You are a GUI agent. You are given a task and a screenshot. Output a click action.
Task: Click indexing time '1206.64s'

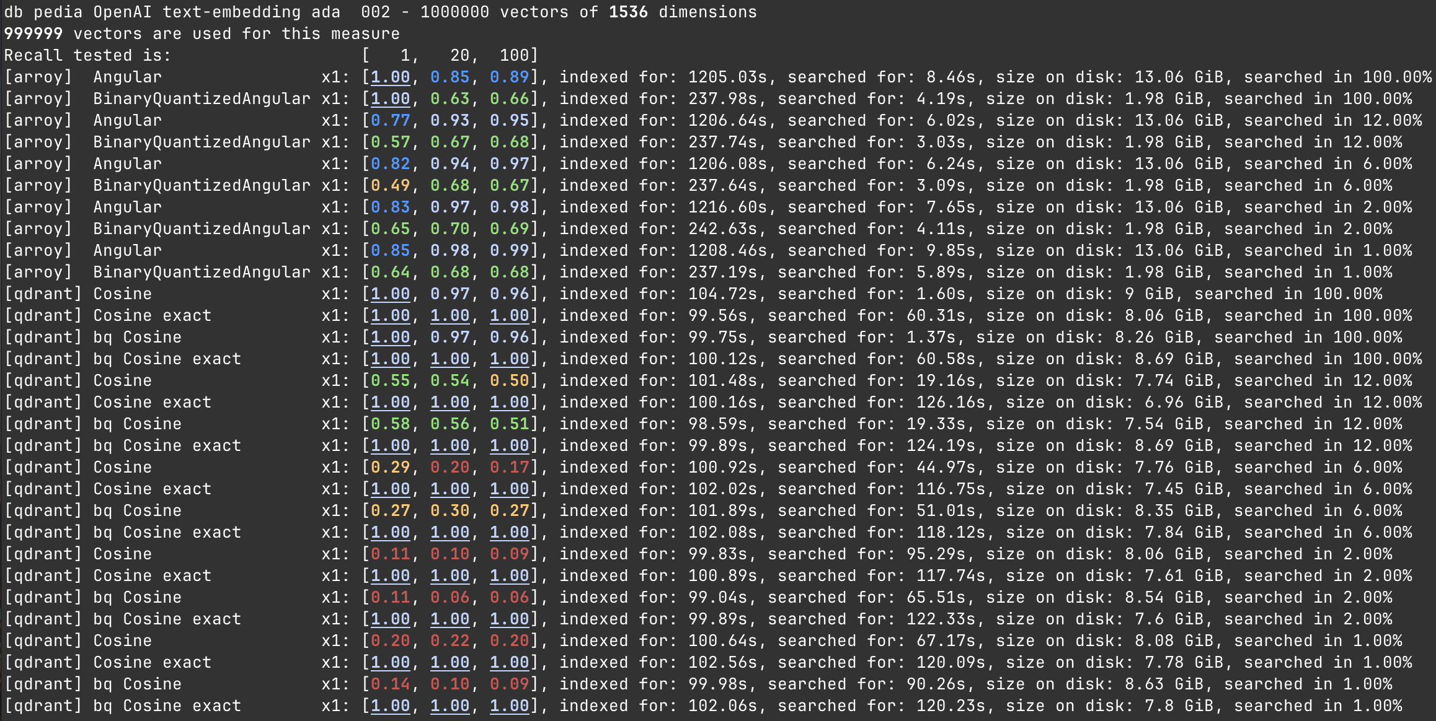pos(728,120)
